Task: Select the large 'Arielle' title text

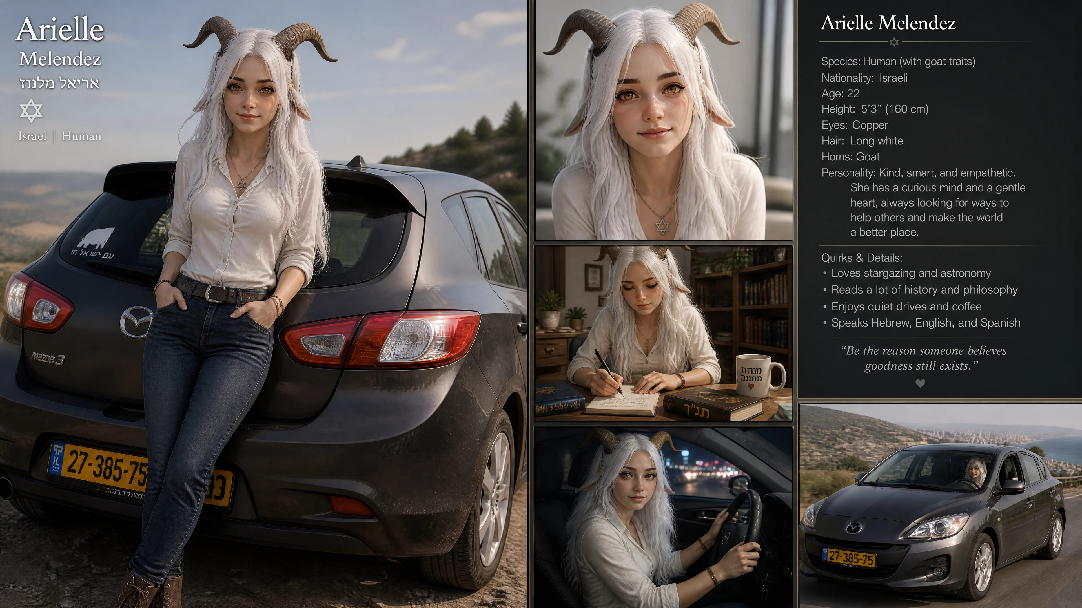Action: [x=60, y=29]
